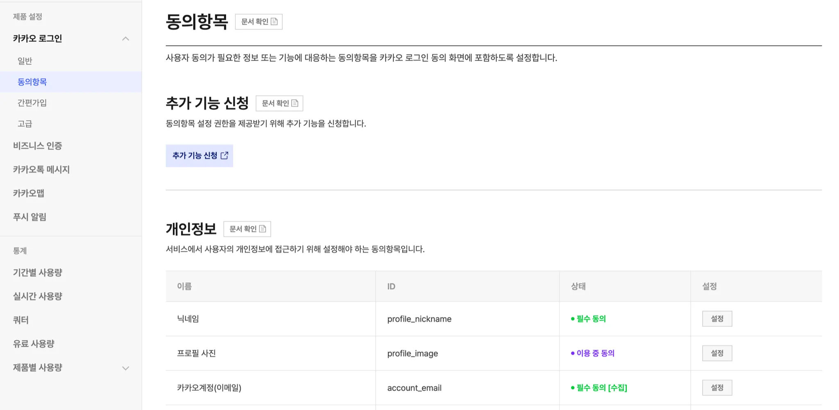Click the profile_image ID cell
839x410 pixels.
tap(467, 353)
